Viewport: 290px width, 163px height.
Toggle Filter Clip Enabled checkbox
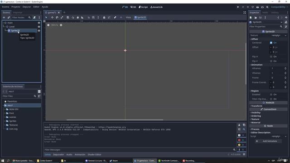coord(271,99)
